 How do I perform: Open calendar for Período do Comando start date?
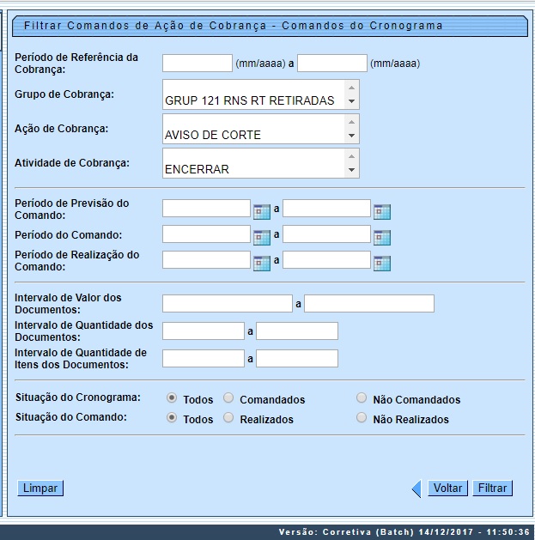262,237
